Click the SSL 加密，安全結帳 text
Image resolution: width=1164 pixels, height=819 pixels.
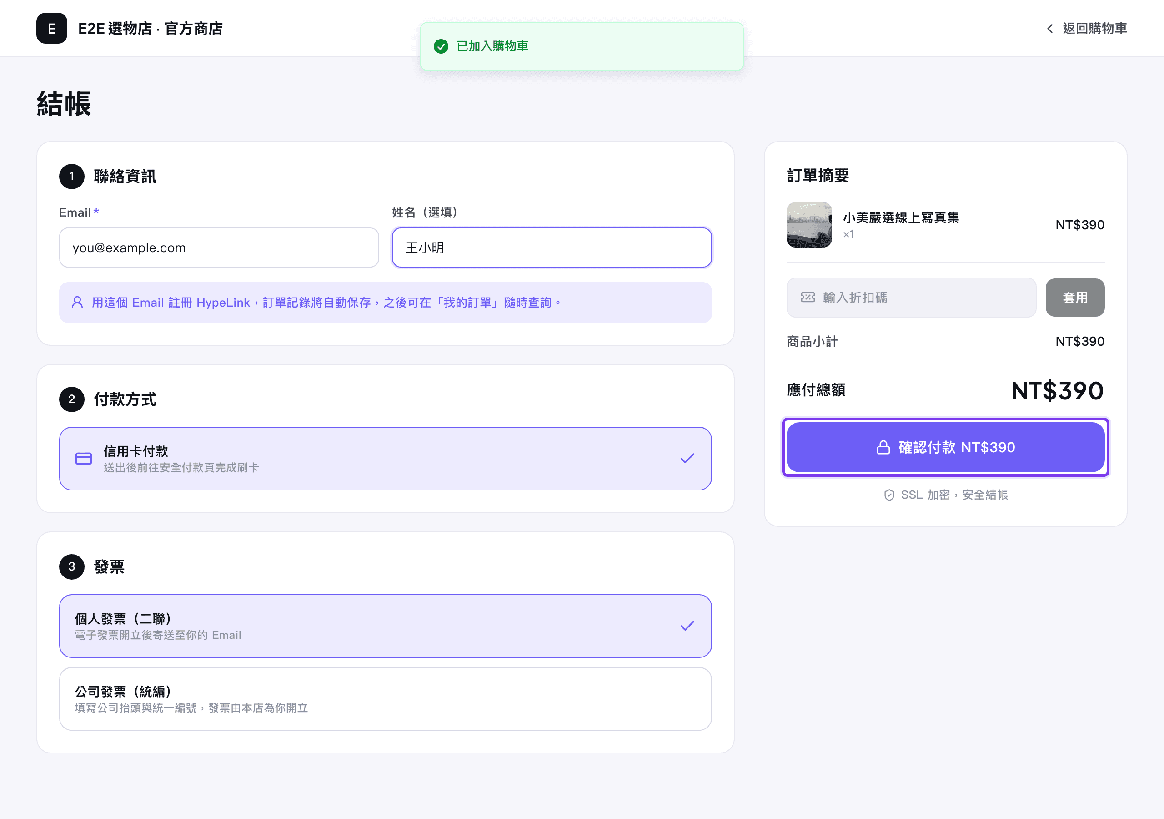pos(954,495)
